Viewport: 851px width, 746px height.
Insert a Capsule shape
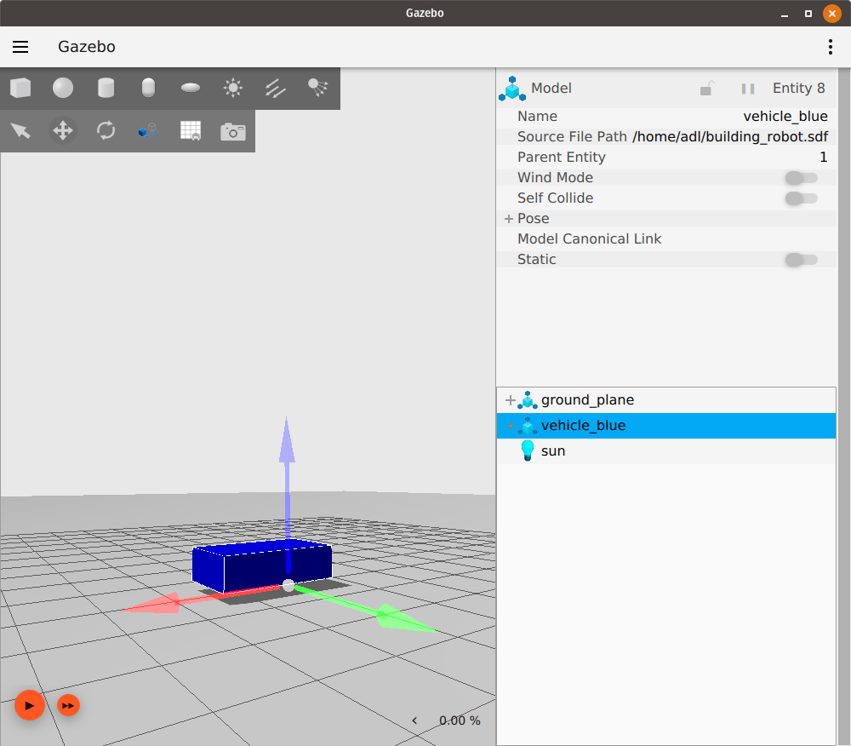[x=148, y=88]
